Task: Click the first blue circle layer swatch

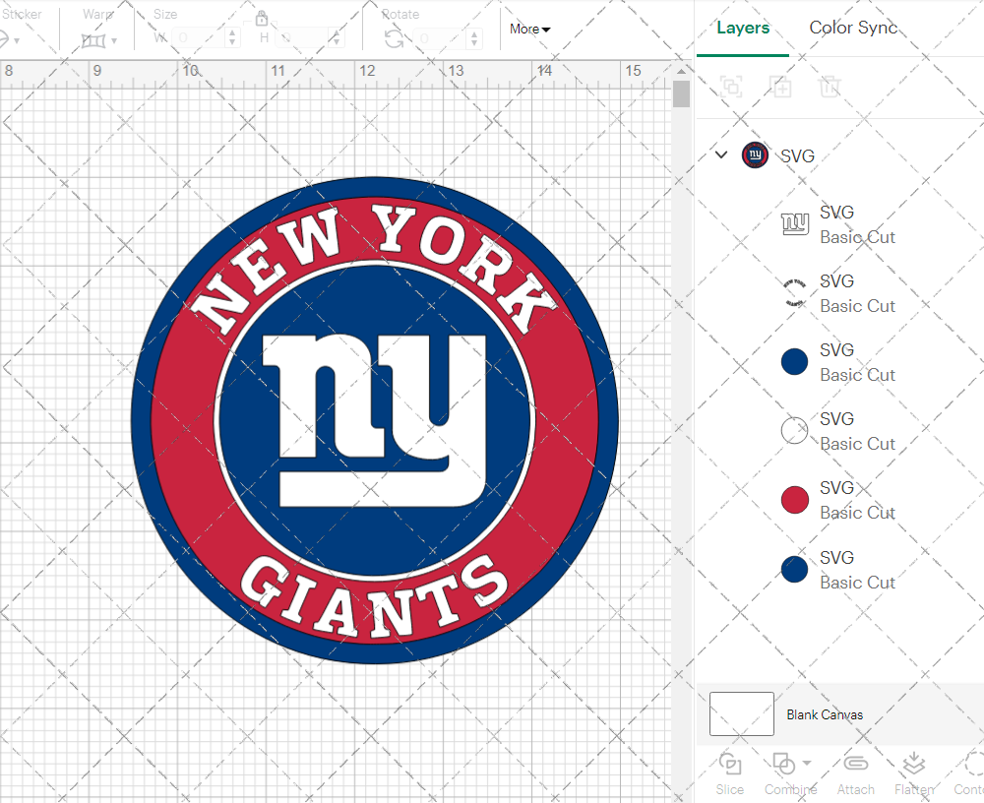Action: [794, 362]
